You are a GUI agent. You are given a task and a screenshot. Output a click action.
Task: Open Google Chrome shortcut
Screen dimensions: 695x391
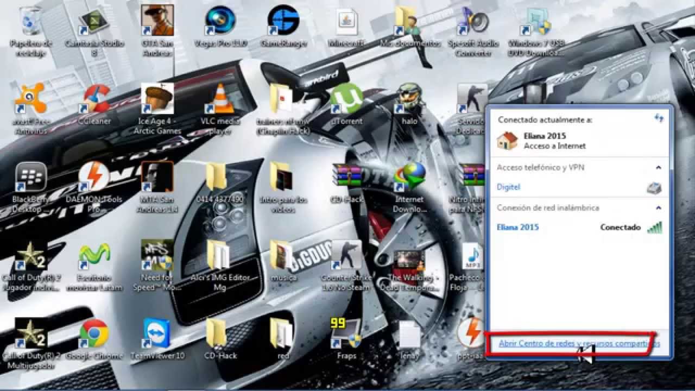(x=94, y=339)
